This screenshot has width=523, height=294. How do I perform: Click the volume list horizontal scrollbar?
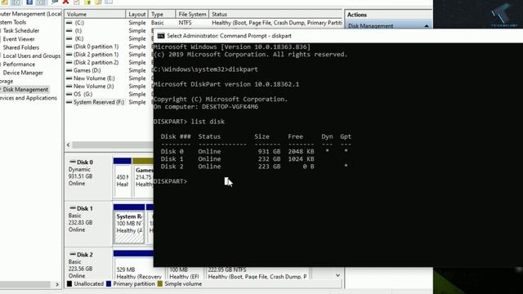[x=113, y=145]
